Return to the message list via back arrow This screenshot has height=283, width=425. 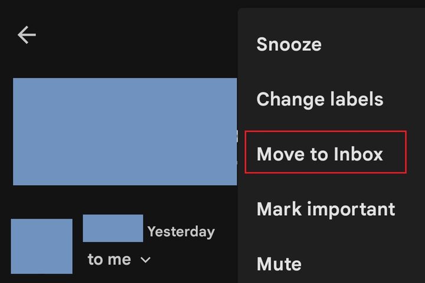tap(27, 35)
